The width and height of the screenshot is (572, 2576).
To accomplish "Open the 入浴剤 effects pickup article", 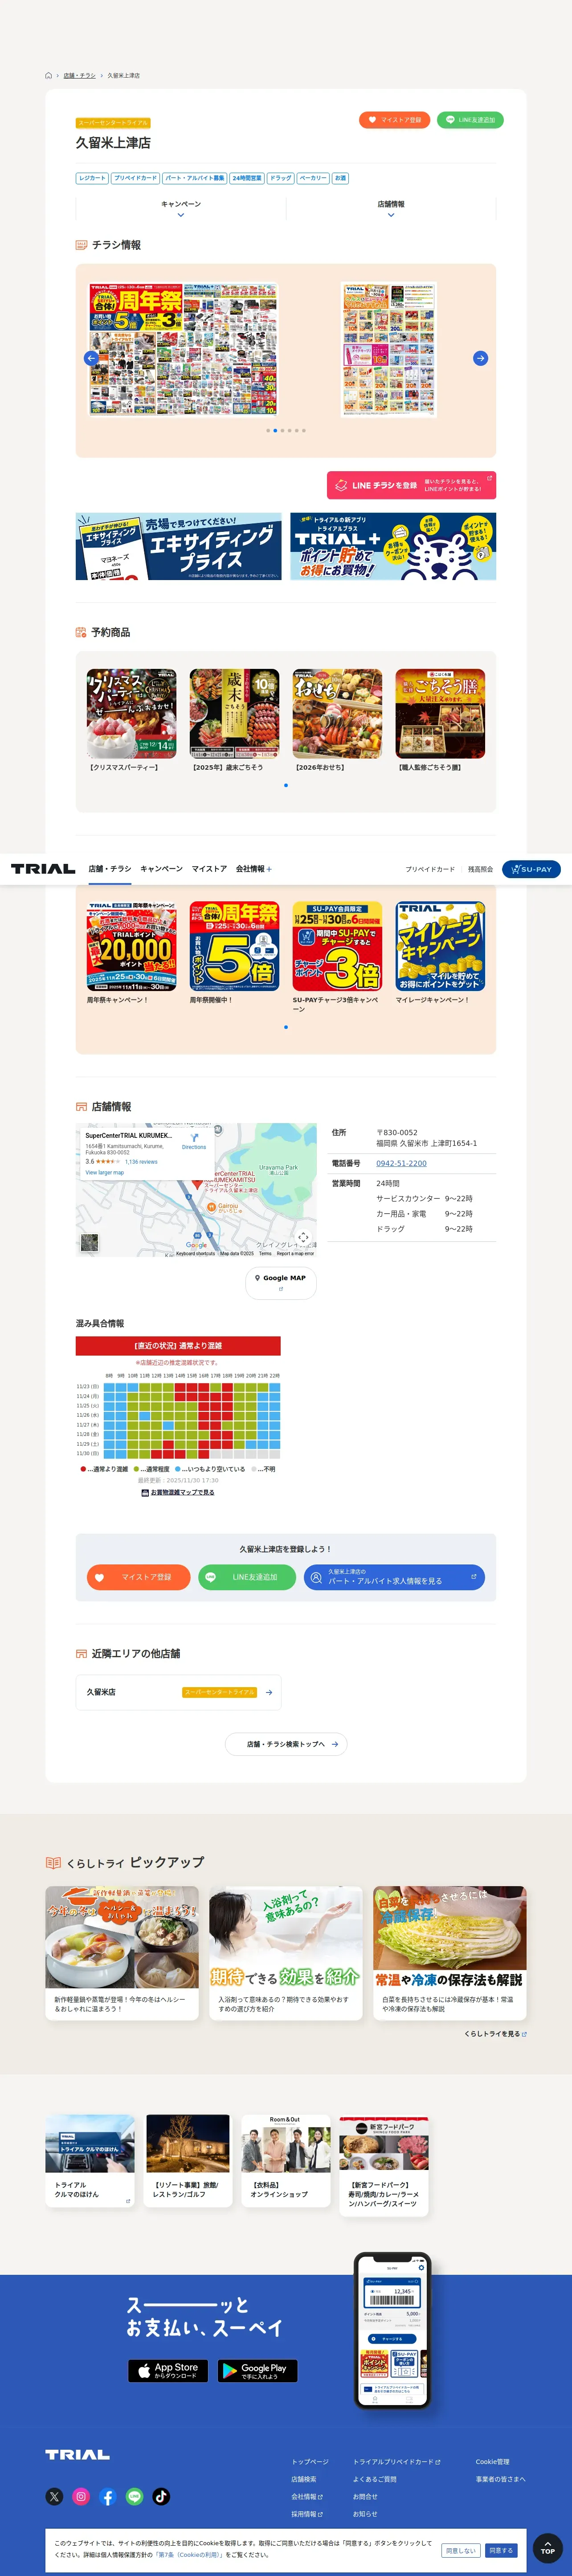I will point(286,1952).
